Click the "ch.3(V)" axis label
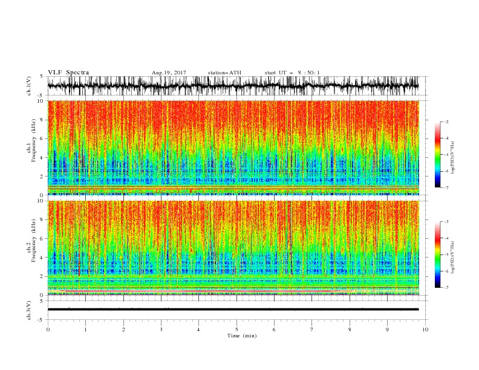Screen dimensions: 479x370 click(29, 310)
